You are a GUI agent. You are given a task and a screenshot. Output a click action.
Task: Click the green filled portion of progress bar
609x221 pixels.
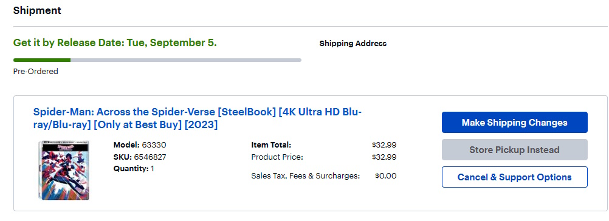point(42,60)
